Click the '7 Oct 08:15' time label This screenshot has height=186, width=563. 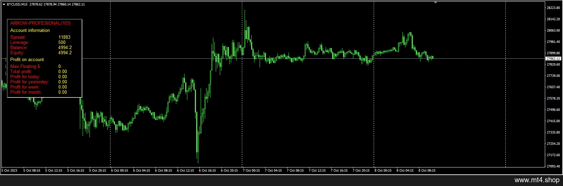[x=295, y=171]
